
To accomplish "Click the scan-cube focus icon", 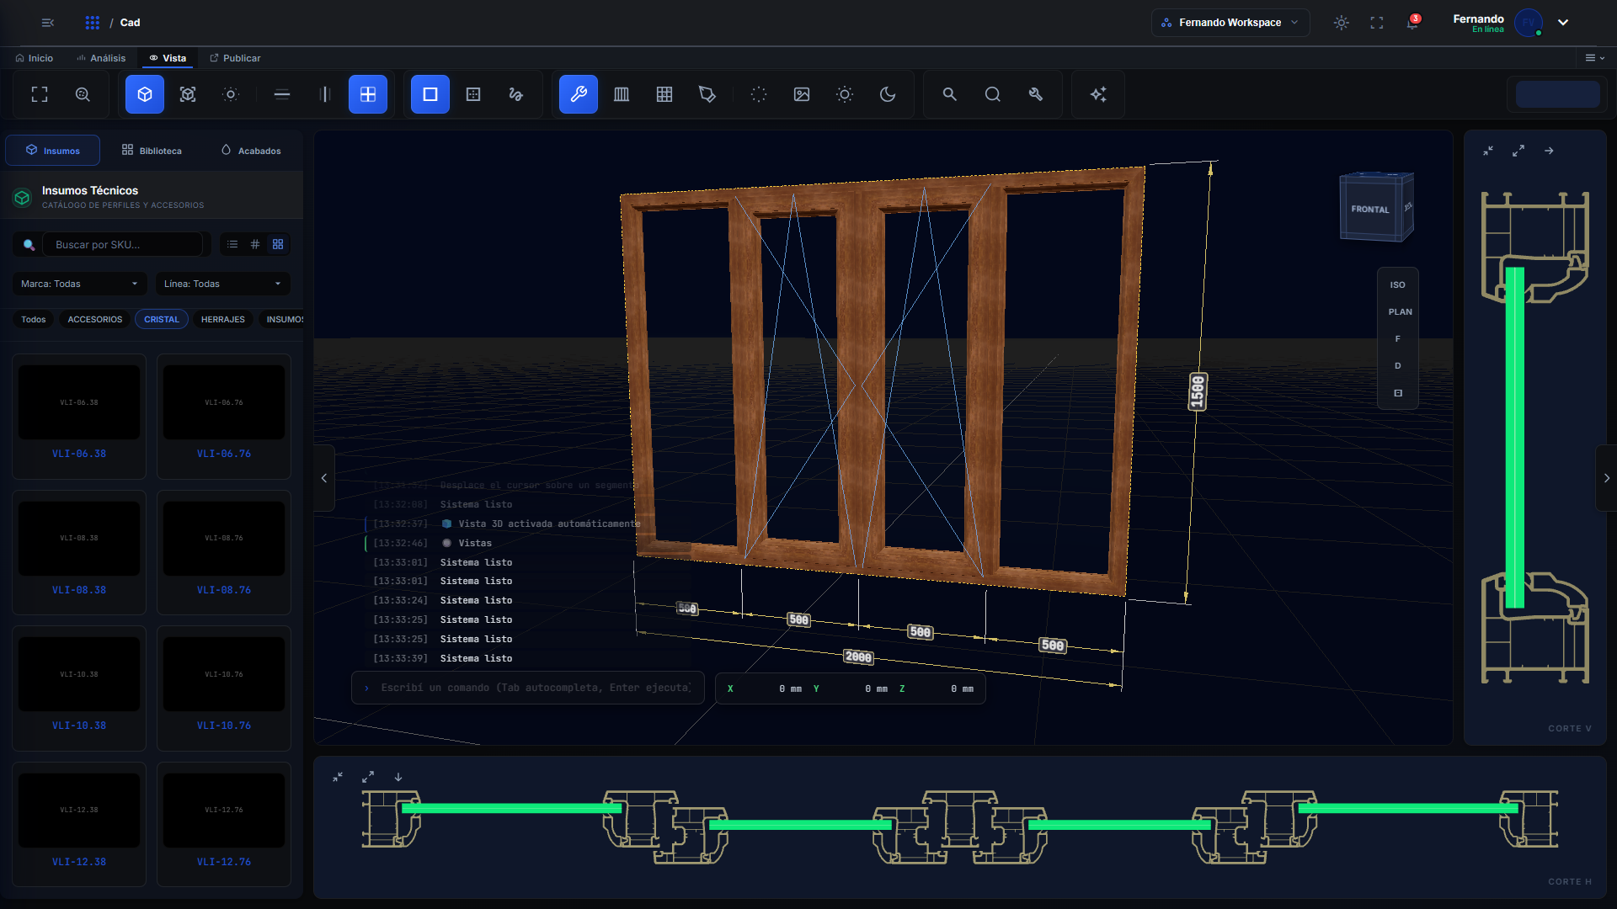I will 188,94.
